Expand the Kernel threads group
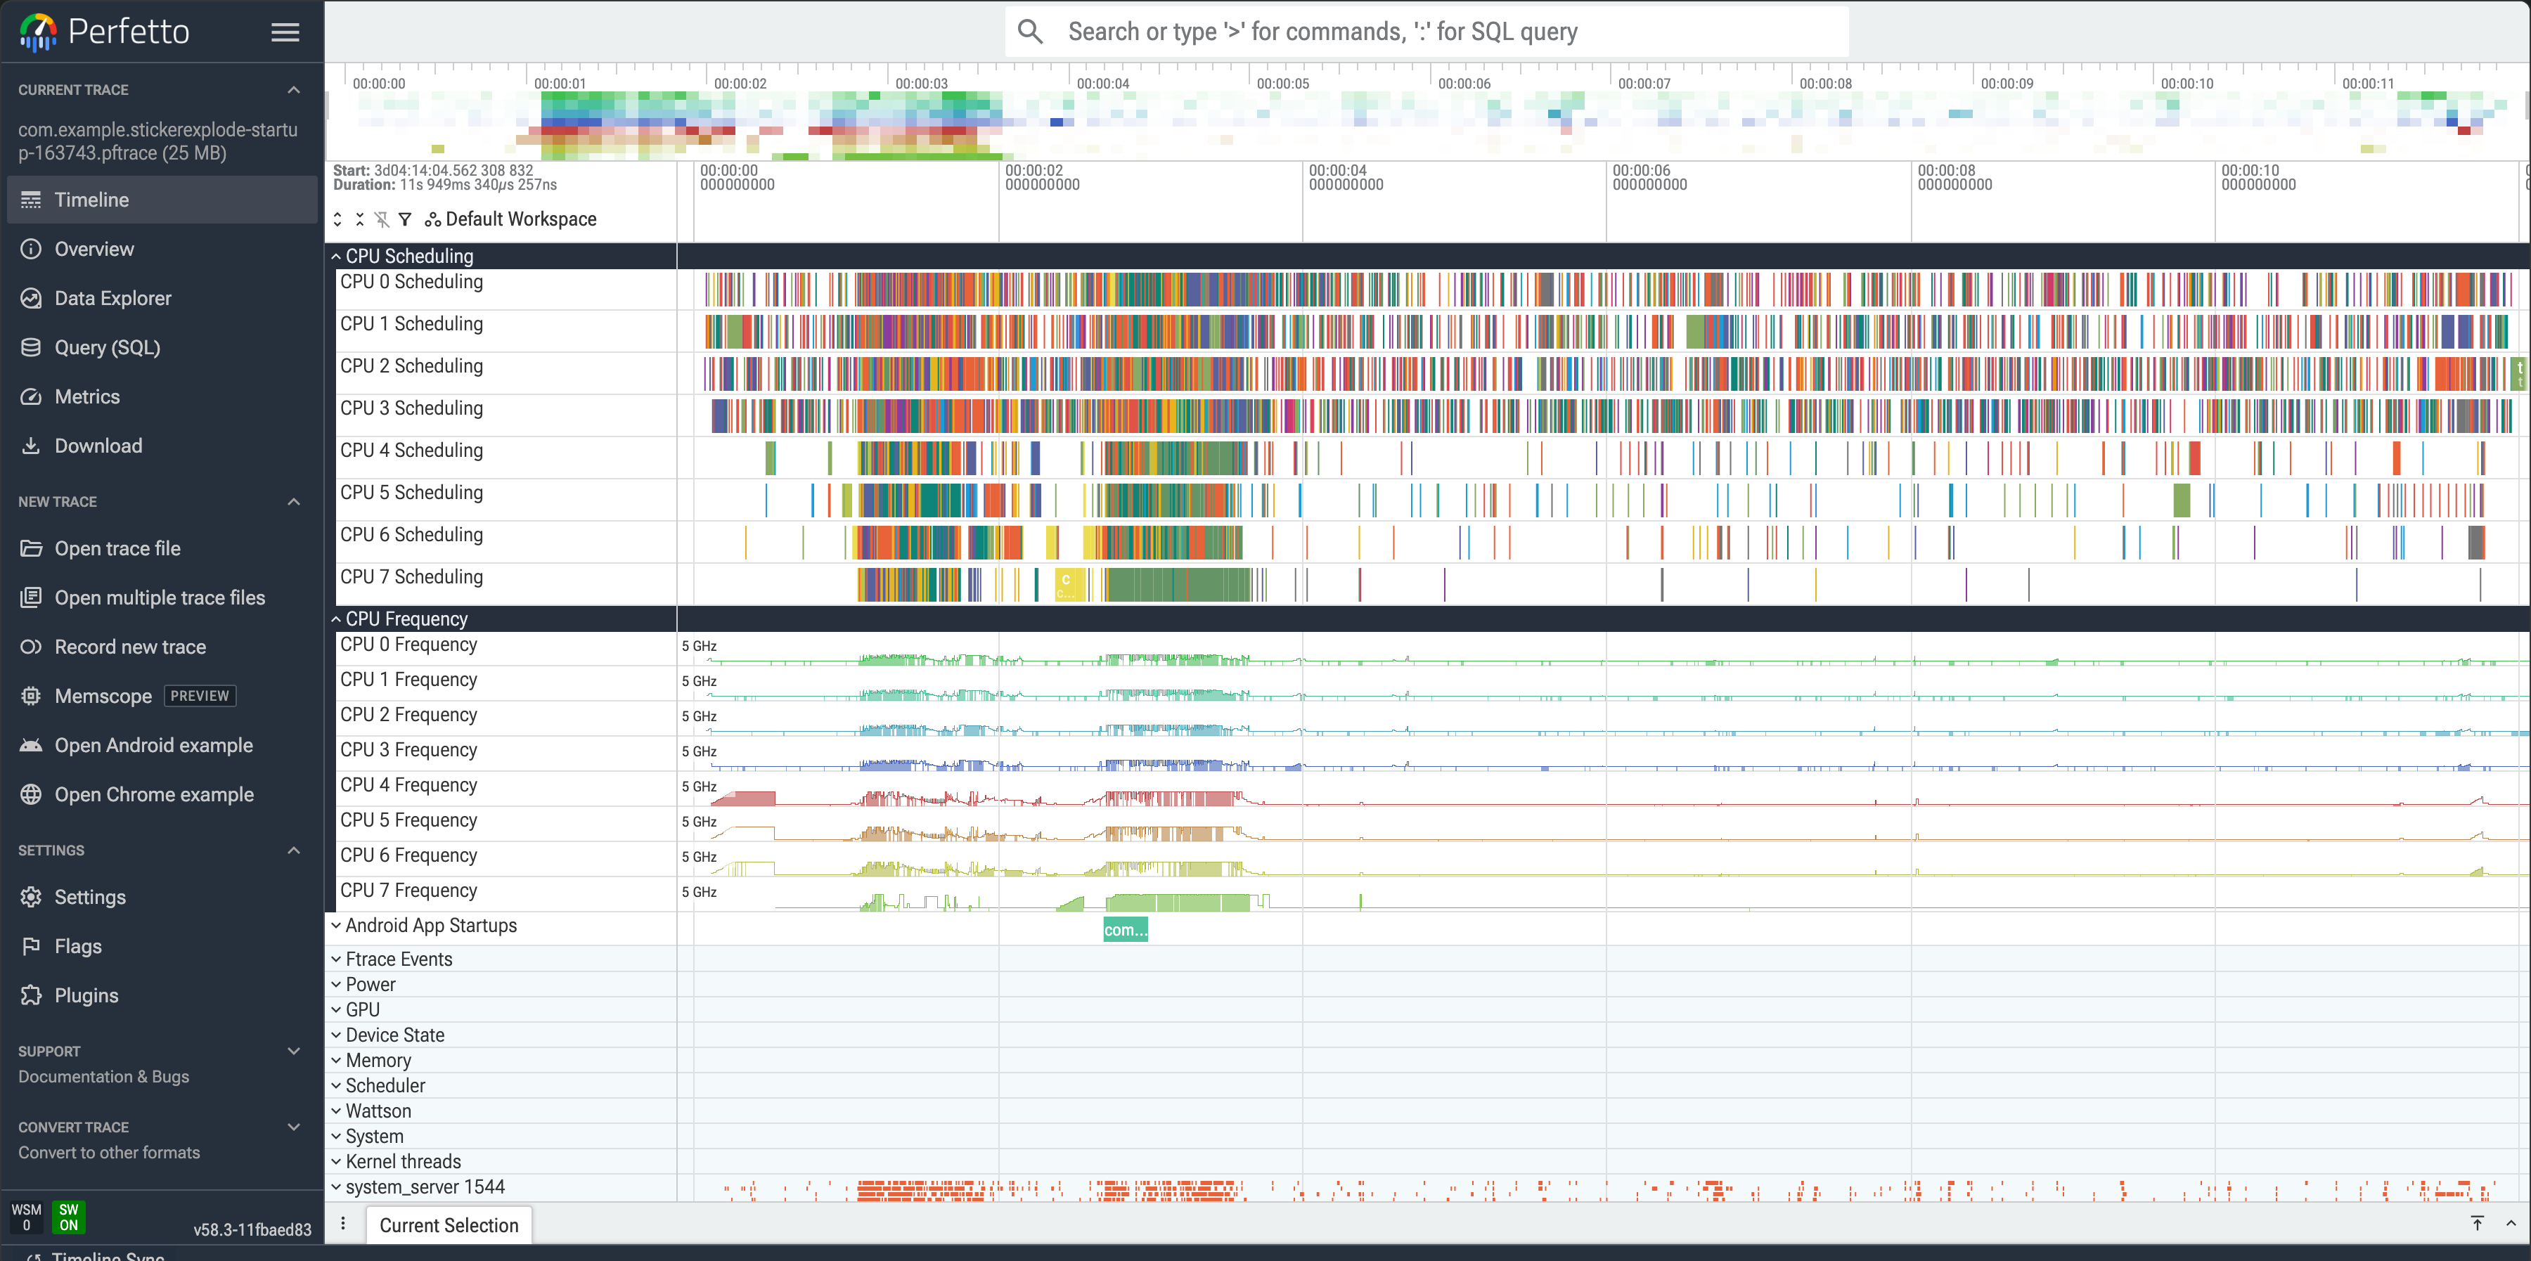This screenshot has height=1261, width=2531. (336, 1162)
